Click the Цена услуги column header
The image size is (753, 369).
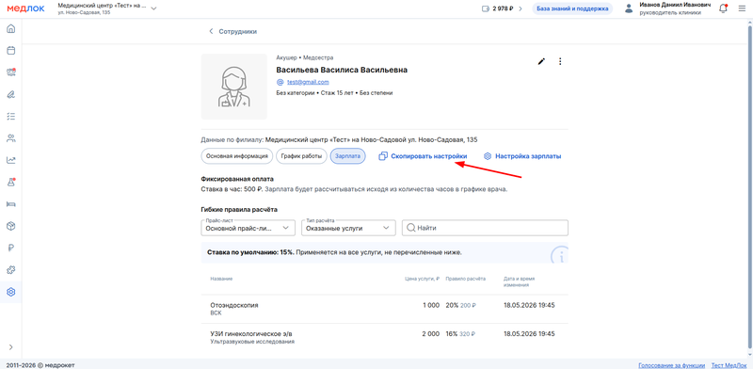pyautogui.click(x=423, y=279)
